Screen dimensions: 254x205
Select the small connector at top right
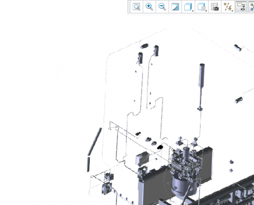[x=238, y=48]
